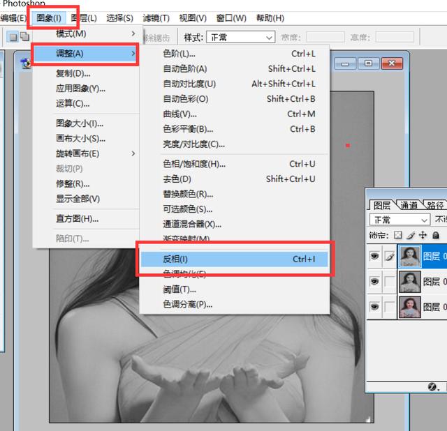Toggle link box of middle layer
The width and height of the screenshot is (447, 431).
tap(390, 282)
